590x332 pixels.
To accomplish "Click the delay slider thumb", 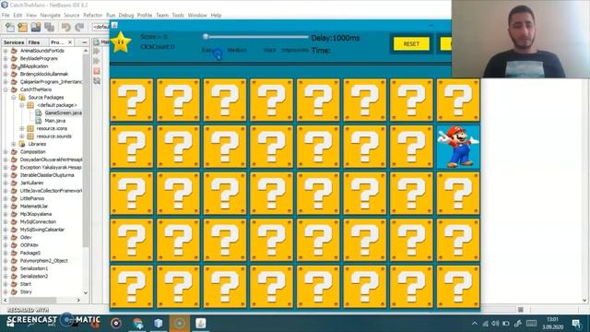I will coord(206,37).
